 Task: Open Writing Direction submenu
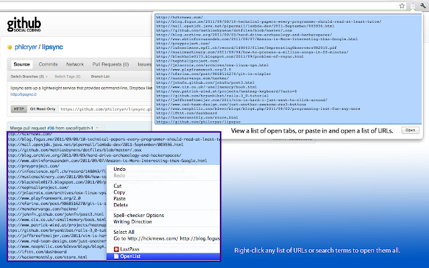coord(133,222)
